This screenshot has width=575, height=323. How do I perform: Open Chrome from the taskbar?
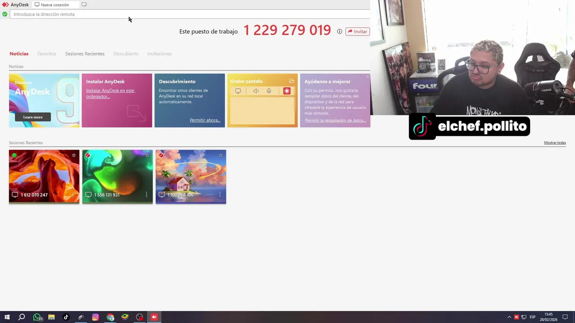pyautogui.click(x=111, y=317)
